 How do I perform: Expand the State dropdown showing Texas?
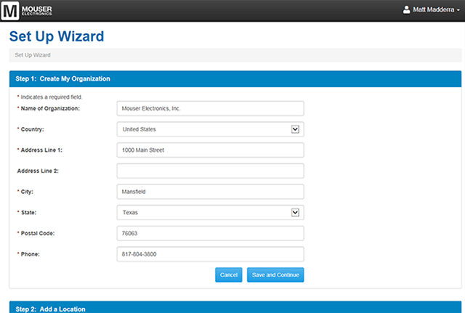210,213
